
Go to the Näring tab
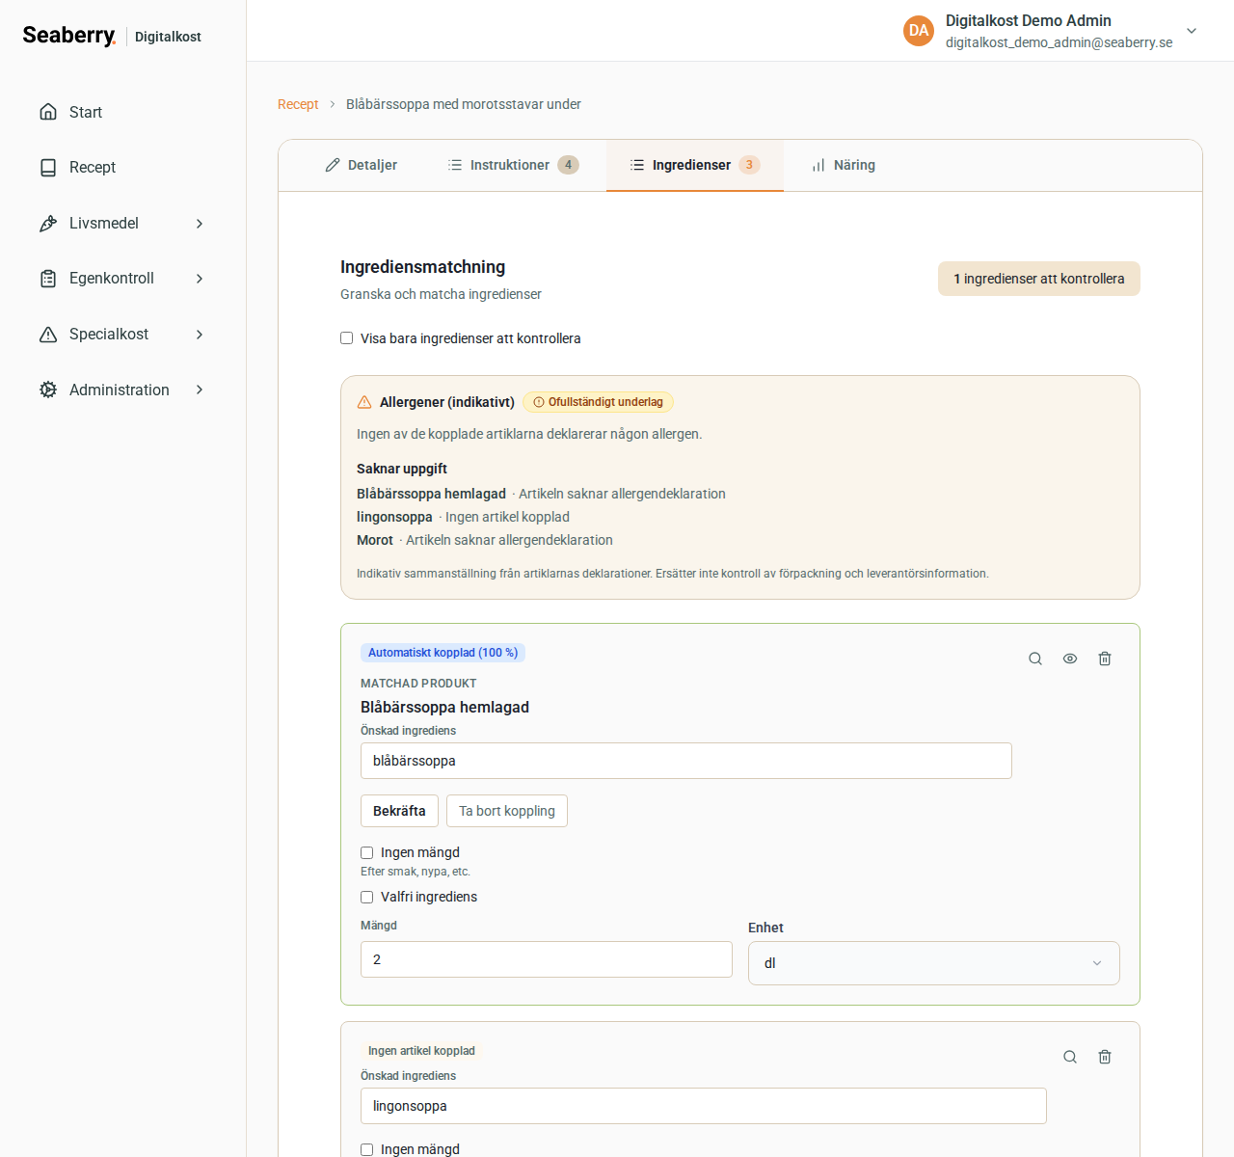click(x=844, y=165)
